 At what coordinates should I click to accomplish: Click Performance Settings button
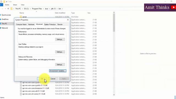click(x=60, y=39)
